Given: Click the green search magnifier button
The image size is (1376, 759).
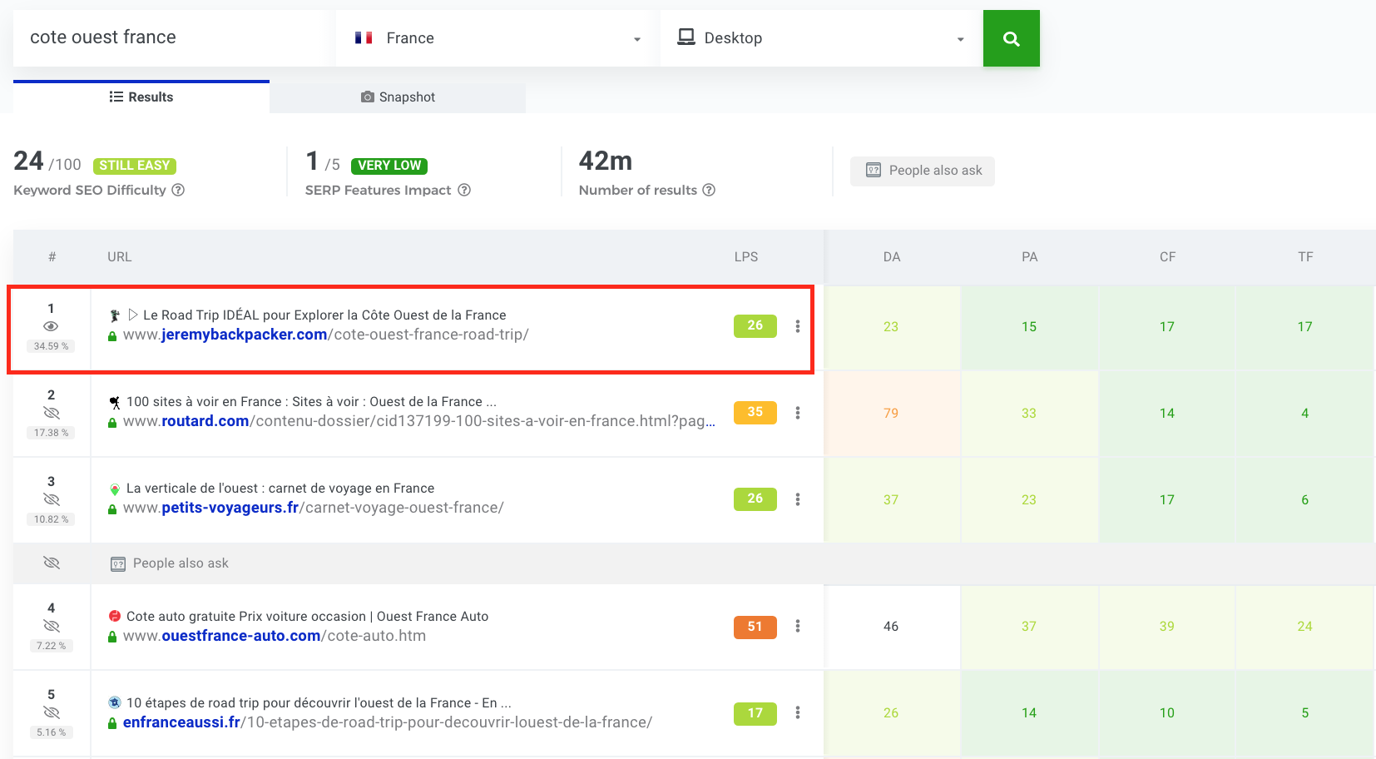Looking at the screenshot, I should [1011, 38].
